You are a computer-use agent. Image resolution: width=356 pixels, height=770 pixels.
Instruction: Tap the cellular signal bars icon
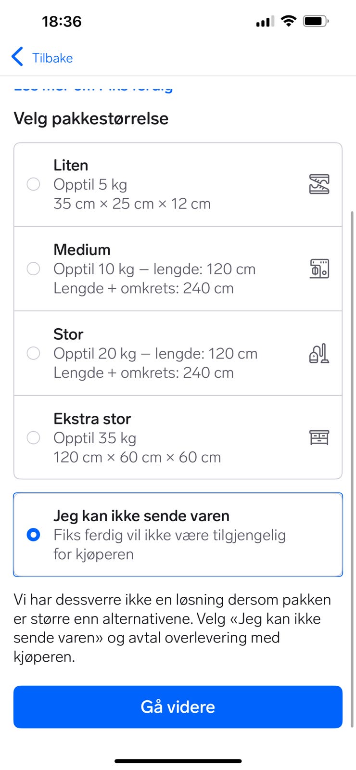click(265, 22)
